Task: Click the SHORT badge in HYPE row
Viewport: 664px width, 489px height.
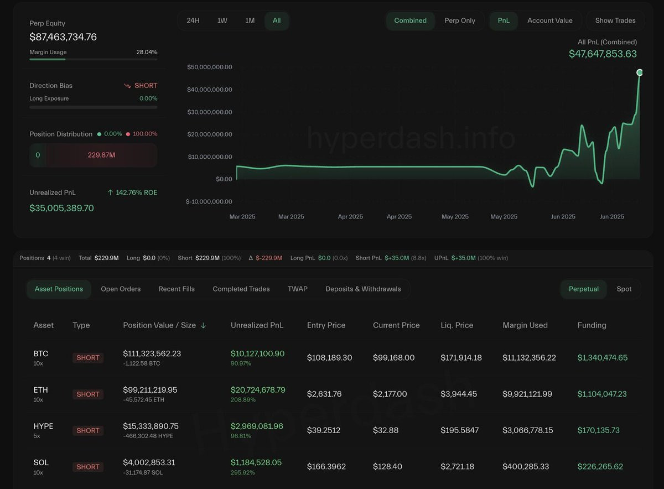Action: click(88, 430)
